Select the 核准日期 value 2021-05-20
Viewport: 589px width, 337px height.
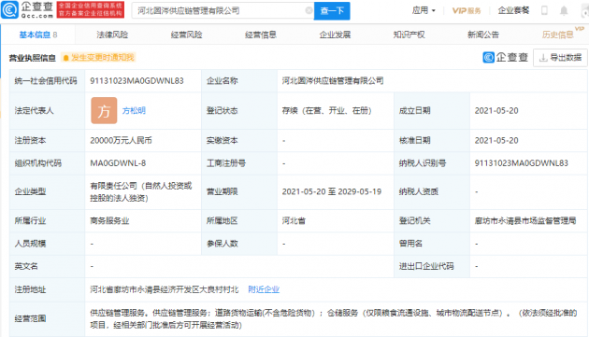point(496,140)
